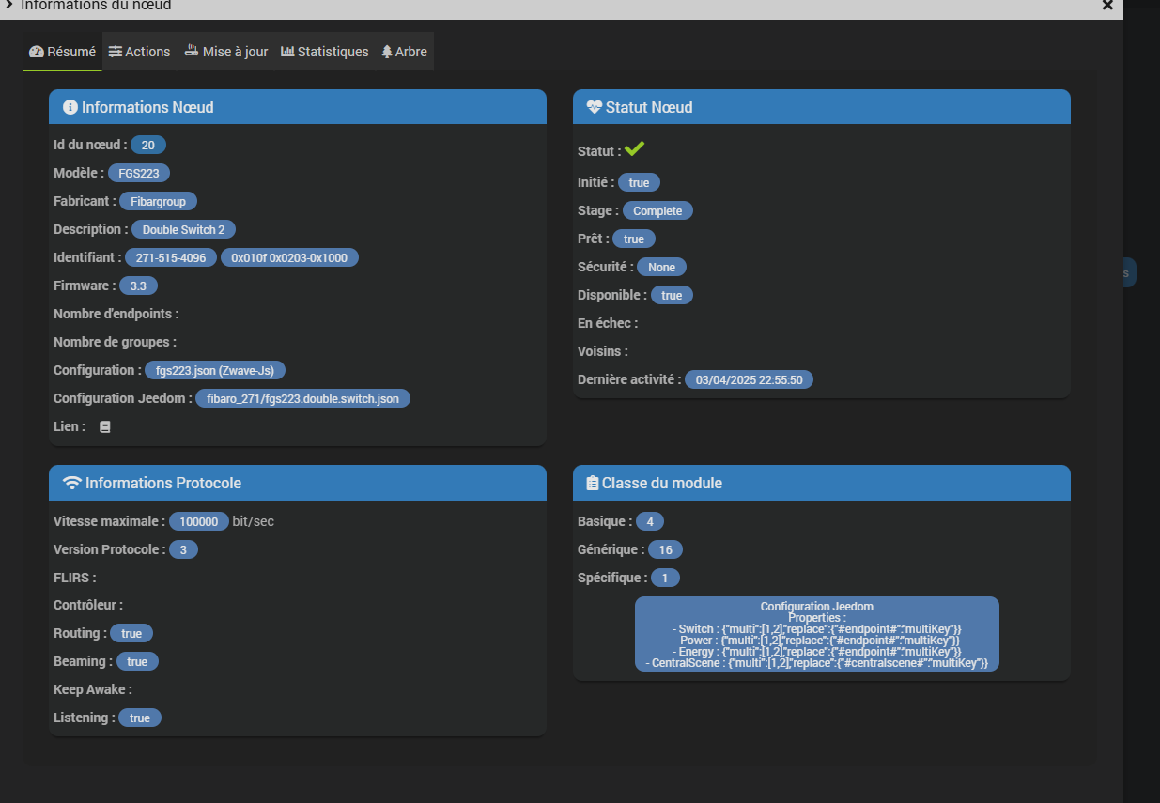1160x803 pixels.
Task: Click the green check Statut icon
Action: [x=635, y=149]
